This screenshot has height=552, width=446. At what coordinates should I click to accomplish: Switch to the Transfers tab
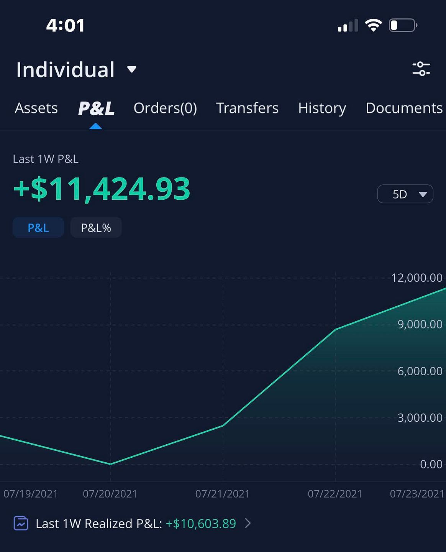tap(247, 108)
